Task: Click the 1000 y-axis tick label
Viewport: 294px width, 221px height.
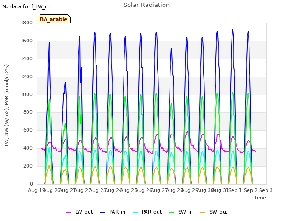Action: 27,94
